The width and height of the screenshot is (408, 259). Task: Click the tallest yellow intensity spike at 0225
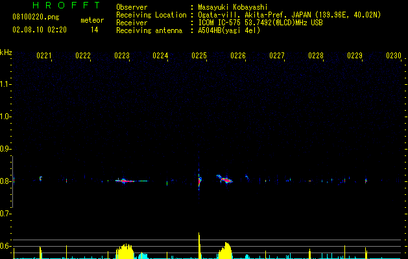coord(199,245)
